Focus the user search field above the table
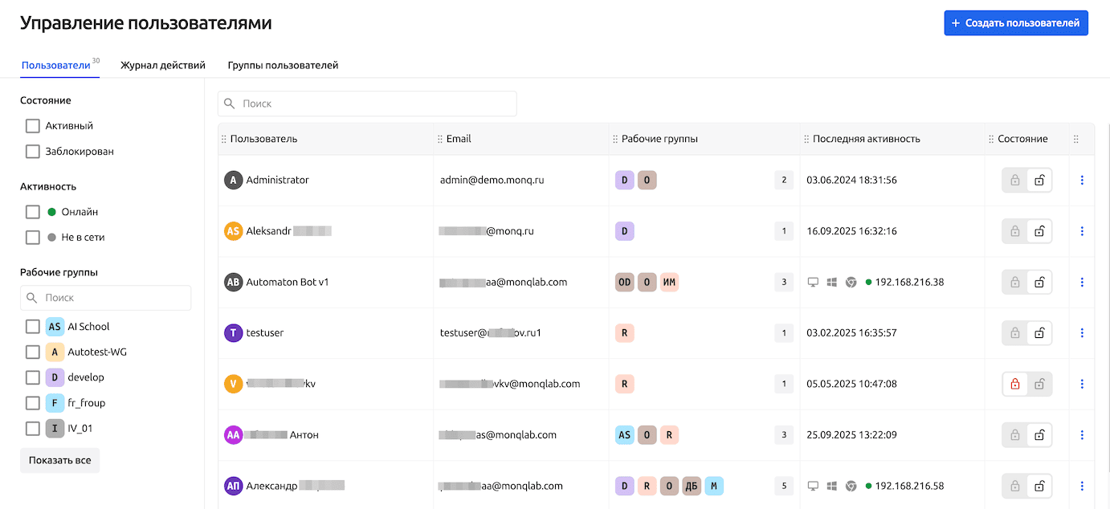 pos(367,104)
